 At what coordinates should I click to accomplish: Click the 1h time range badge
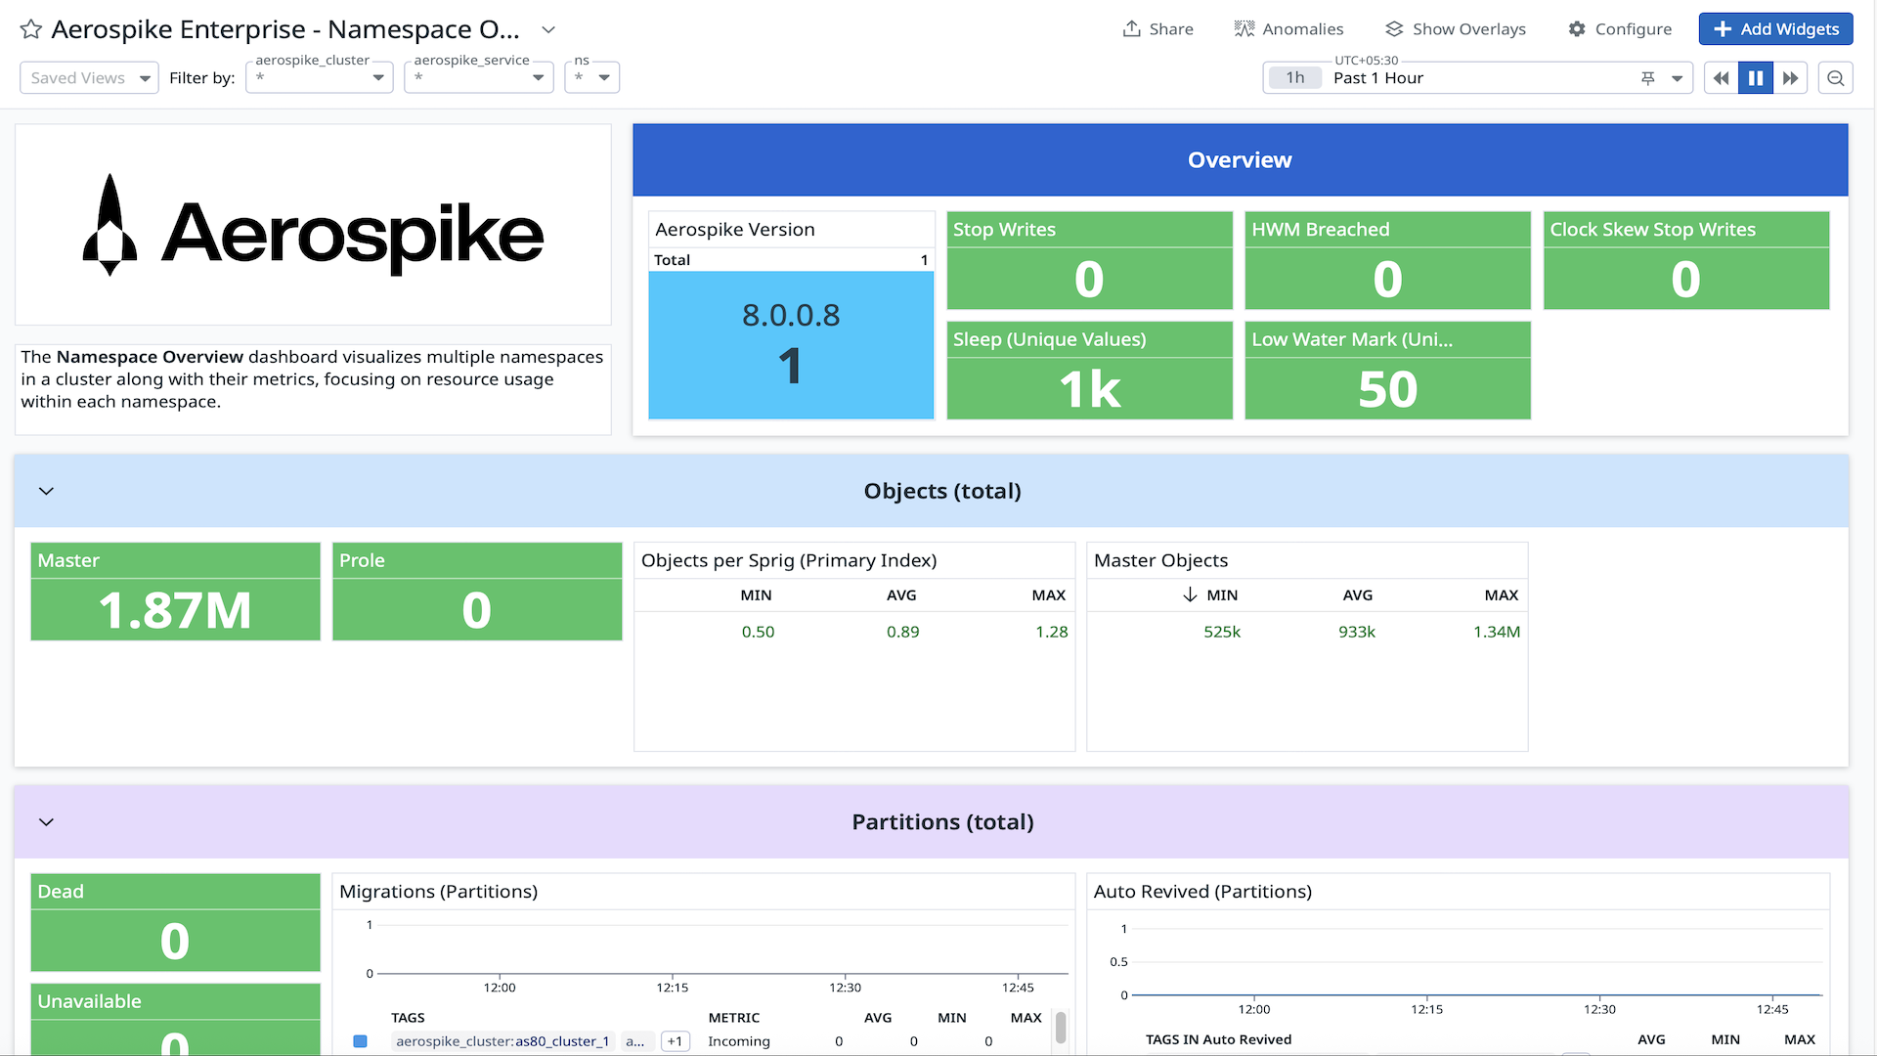(x=1295, y=78)
